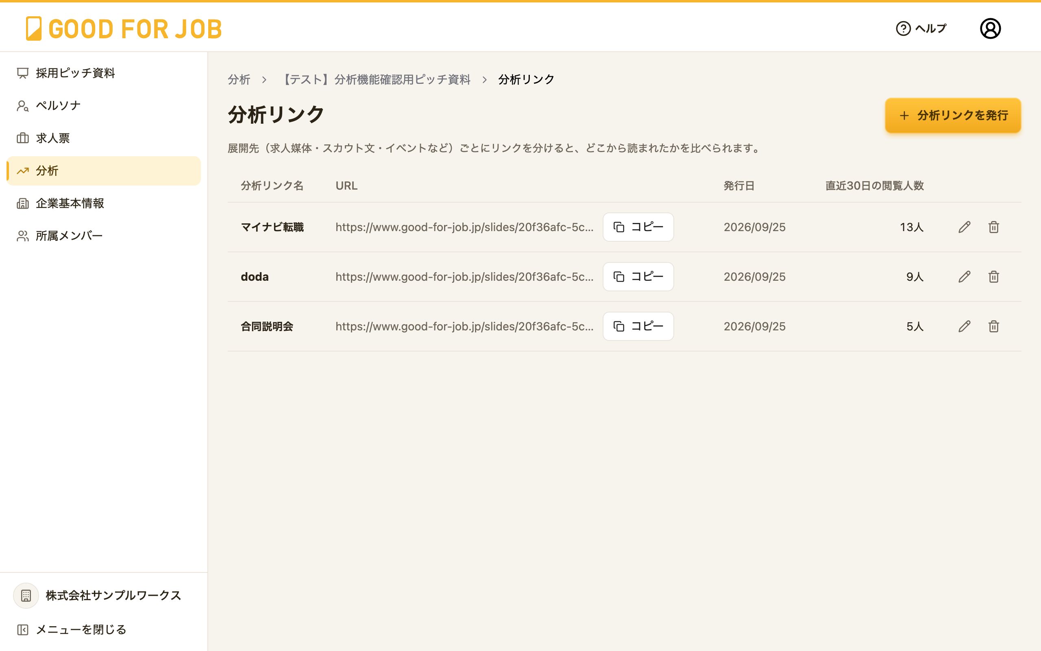1041x651 pixels.
Task: Click the 5人 viewer count
Action: click(915, 326)
